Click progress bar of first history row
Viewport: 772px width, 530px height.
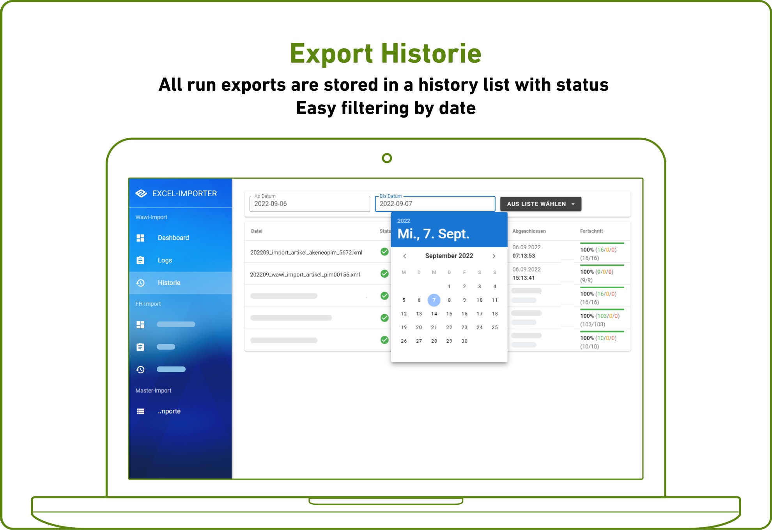click(x=602, y=243)
